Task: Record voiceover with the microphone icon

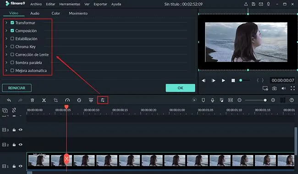Action: coord(212,100)
